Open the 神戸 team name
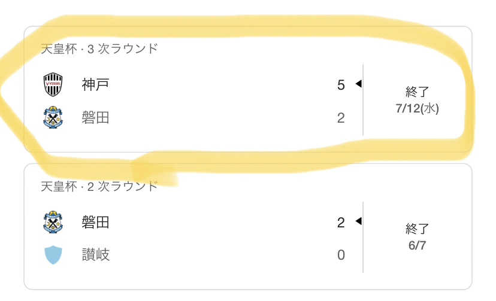This screenshot has width=496, height=301. [x=95, y=84]
